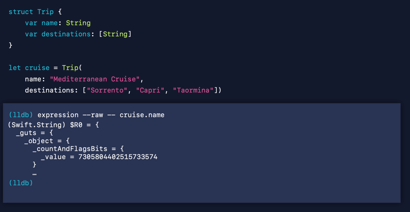This screenshot has height=212, width=410.
Task: Click the name property declaration
Action: (50, 23)
